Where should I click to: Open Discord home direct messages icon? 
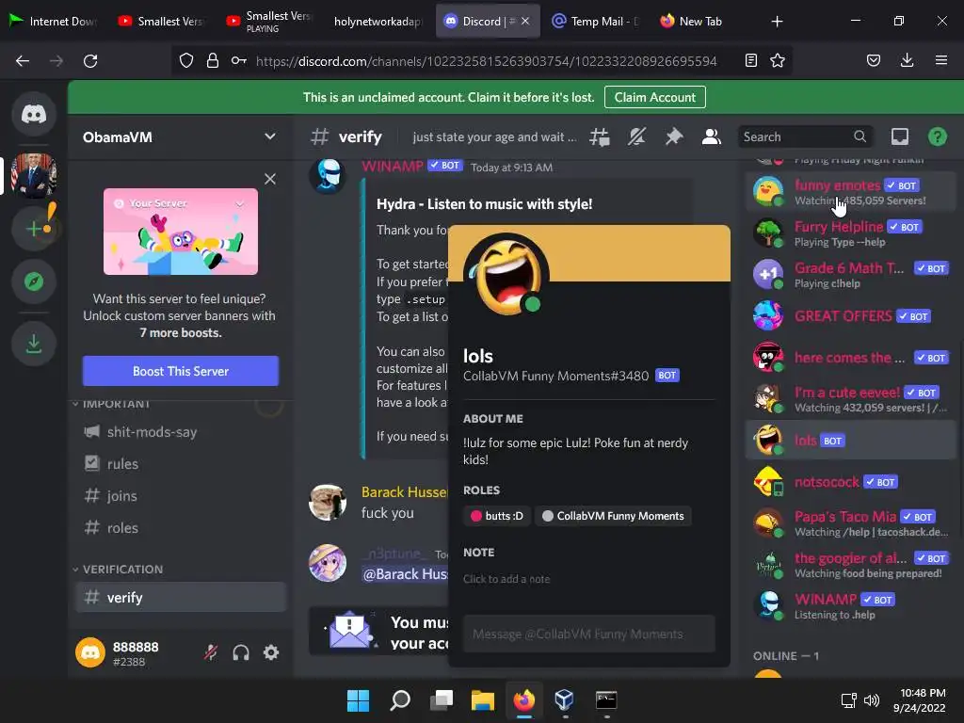34,114
